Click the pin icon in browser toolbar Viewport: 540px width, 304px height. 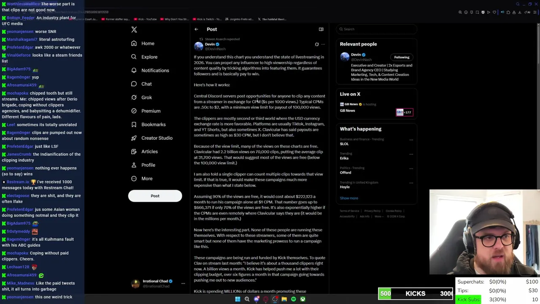472,12
